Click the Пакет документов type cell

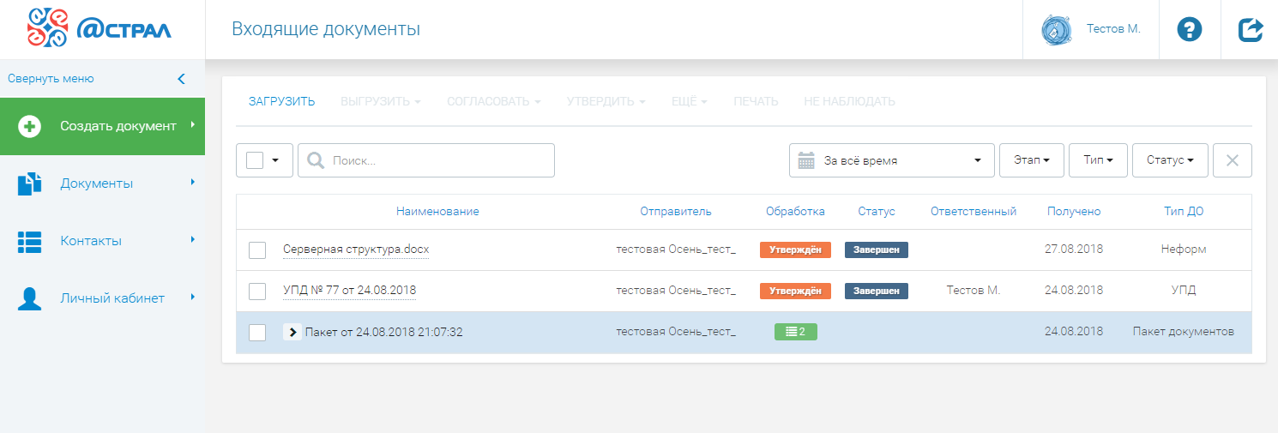pos(1184,332)
